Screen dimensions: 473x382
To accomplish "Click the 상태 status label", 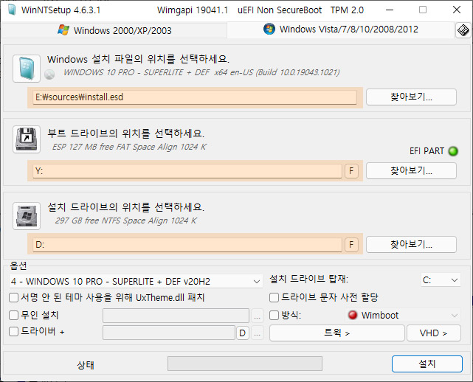I will pyautogui.click(x=86, y=365).
